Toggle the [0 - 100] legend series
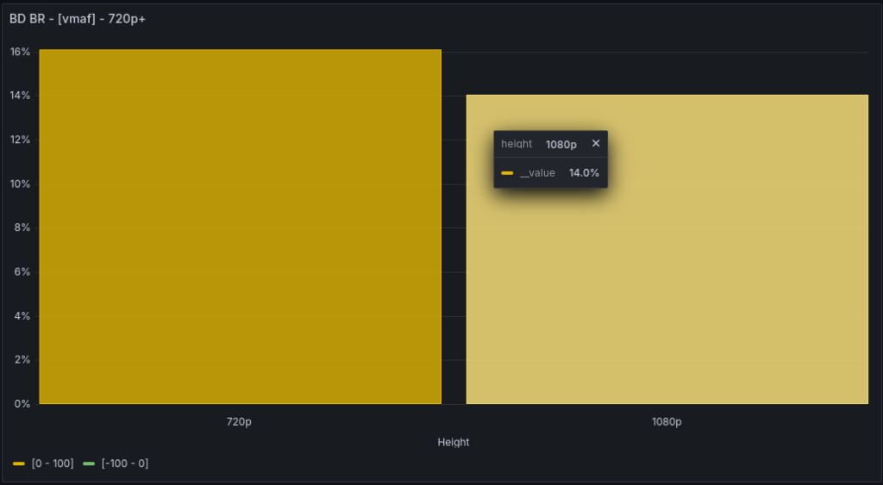This screenshot has height=485, width=883. pyautogui.click(x=52, y=463)
